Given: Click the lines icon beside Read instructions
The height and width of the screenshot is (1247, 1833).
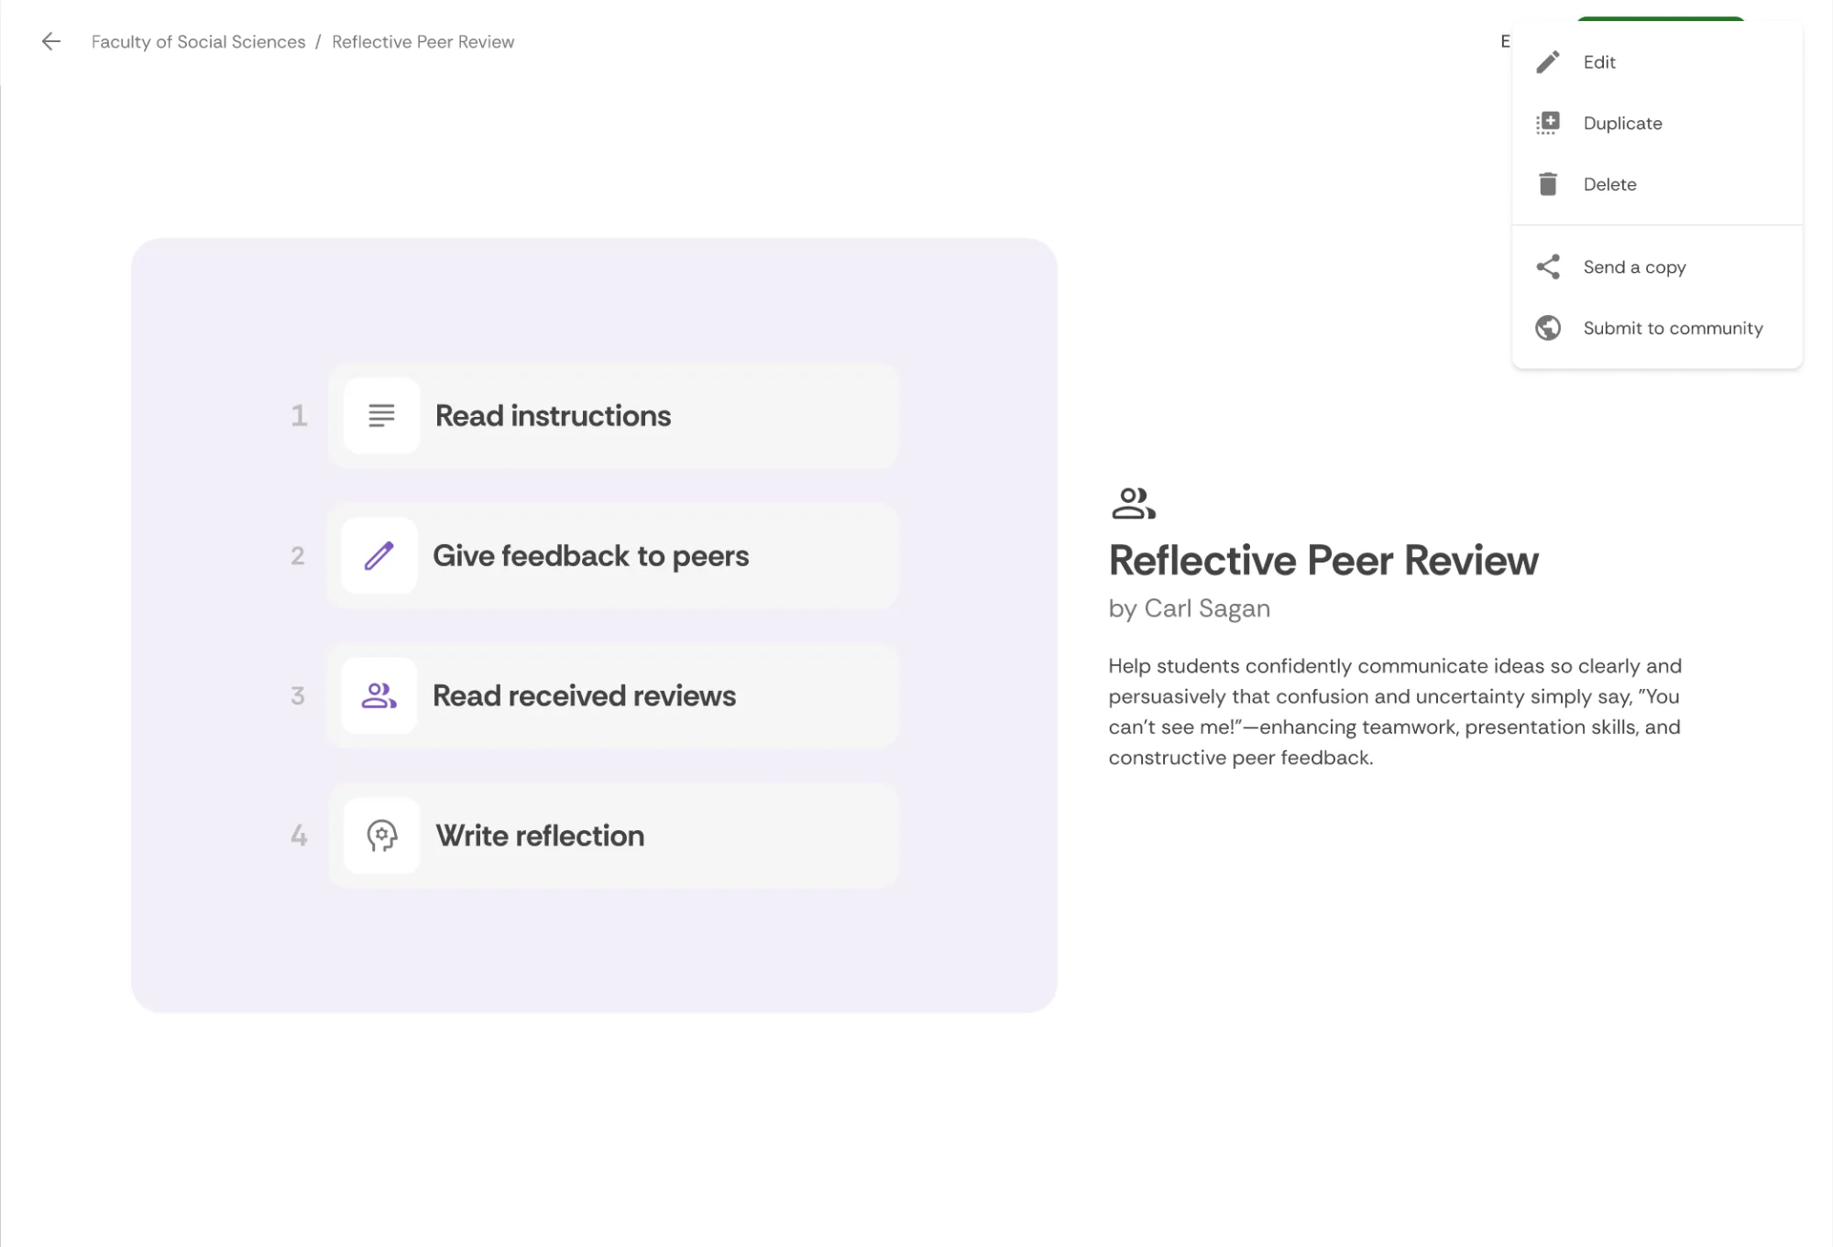Looking at the screenshot, I should 381,416.
